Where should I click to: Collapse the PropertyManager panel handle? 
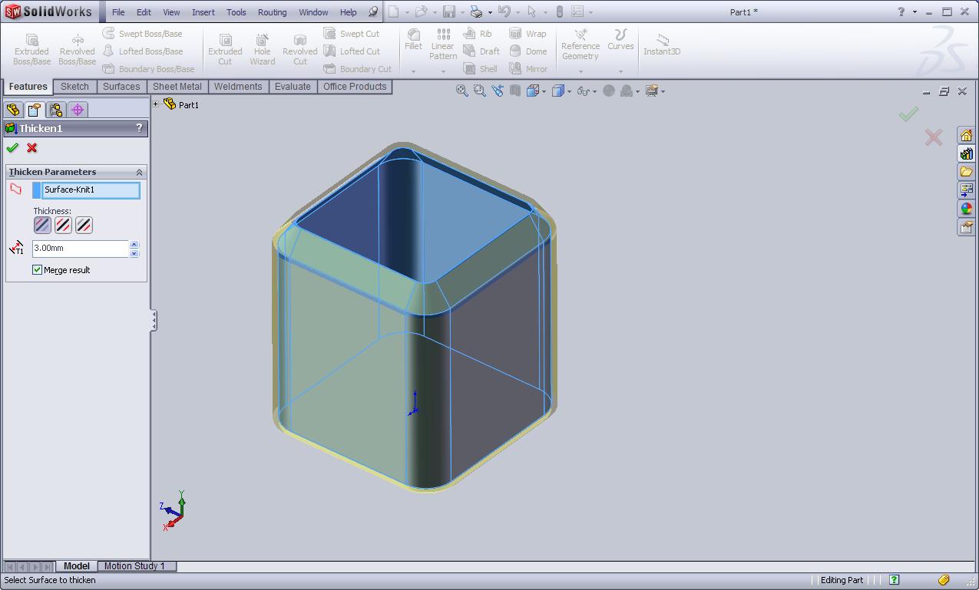pos(154,321)
